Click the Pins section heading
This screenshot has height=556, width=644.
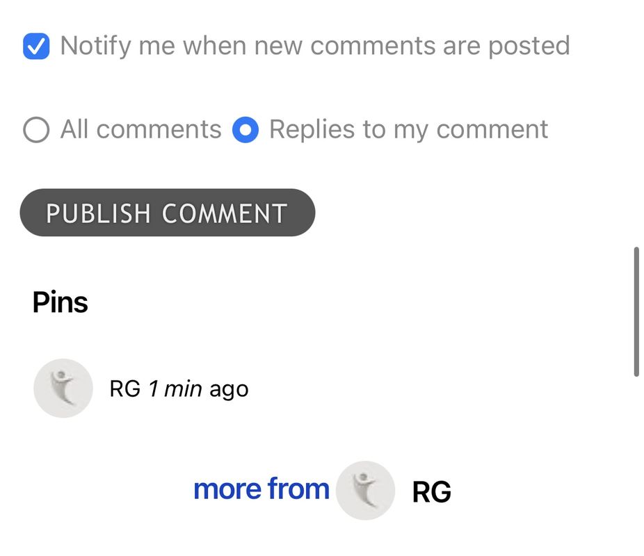pyautogui.click(x=60, y=302)
